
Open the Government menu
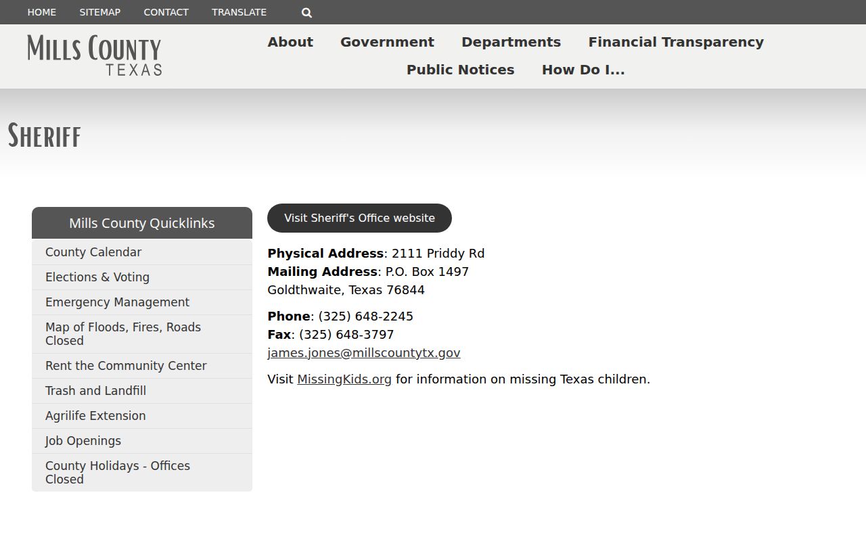pyautogui.click(x=387, y=42)
